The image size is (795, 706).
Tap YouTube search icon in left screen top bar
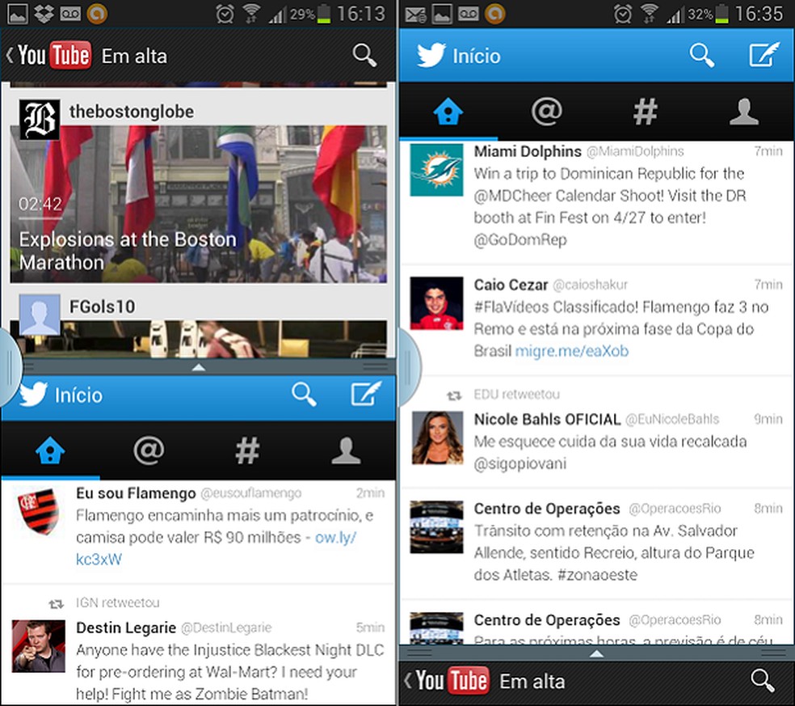click(364, 55)
